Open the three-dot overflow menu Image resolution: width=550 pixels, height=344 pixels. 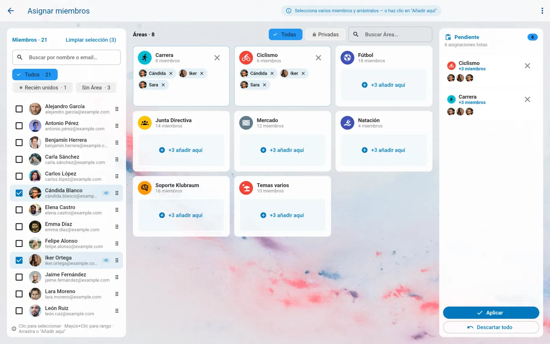tap(542, 11)
